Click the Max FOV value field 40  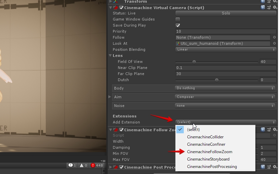268,160
